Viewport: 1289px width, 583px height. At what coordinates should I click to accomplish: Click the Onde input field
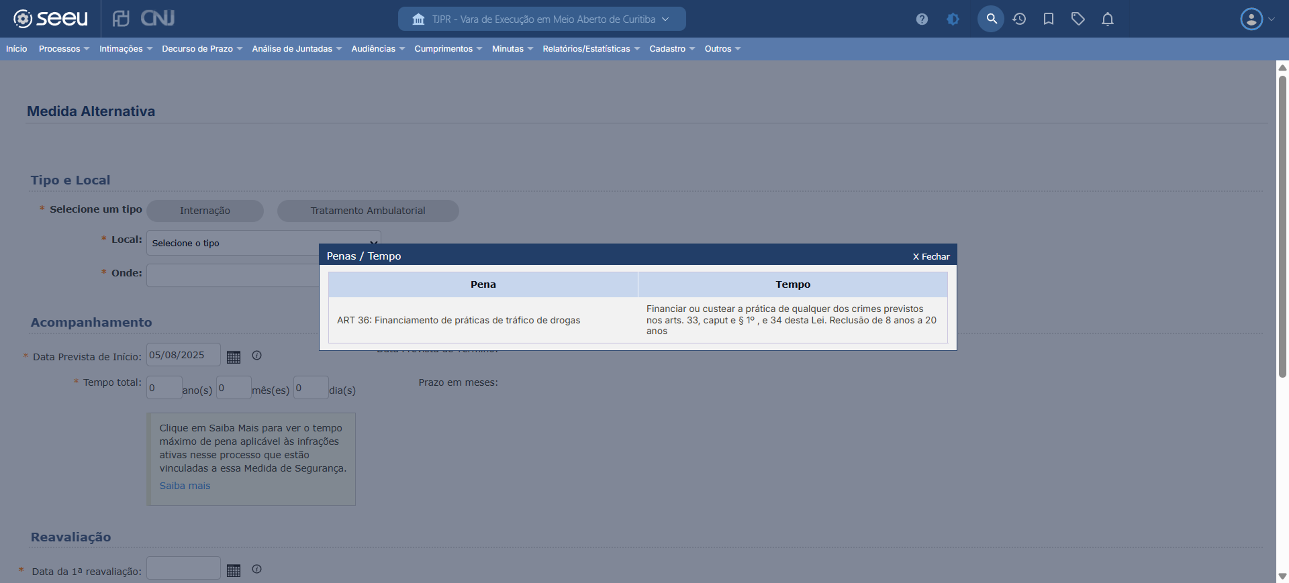(x=233, y=276)
